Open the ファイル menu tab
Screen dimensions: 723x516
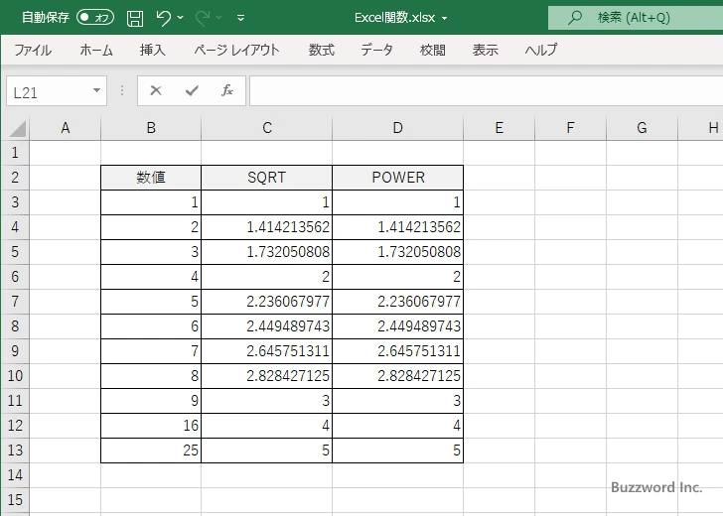coord(33,50)
